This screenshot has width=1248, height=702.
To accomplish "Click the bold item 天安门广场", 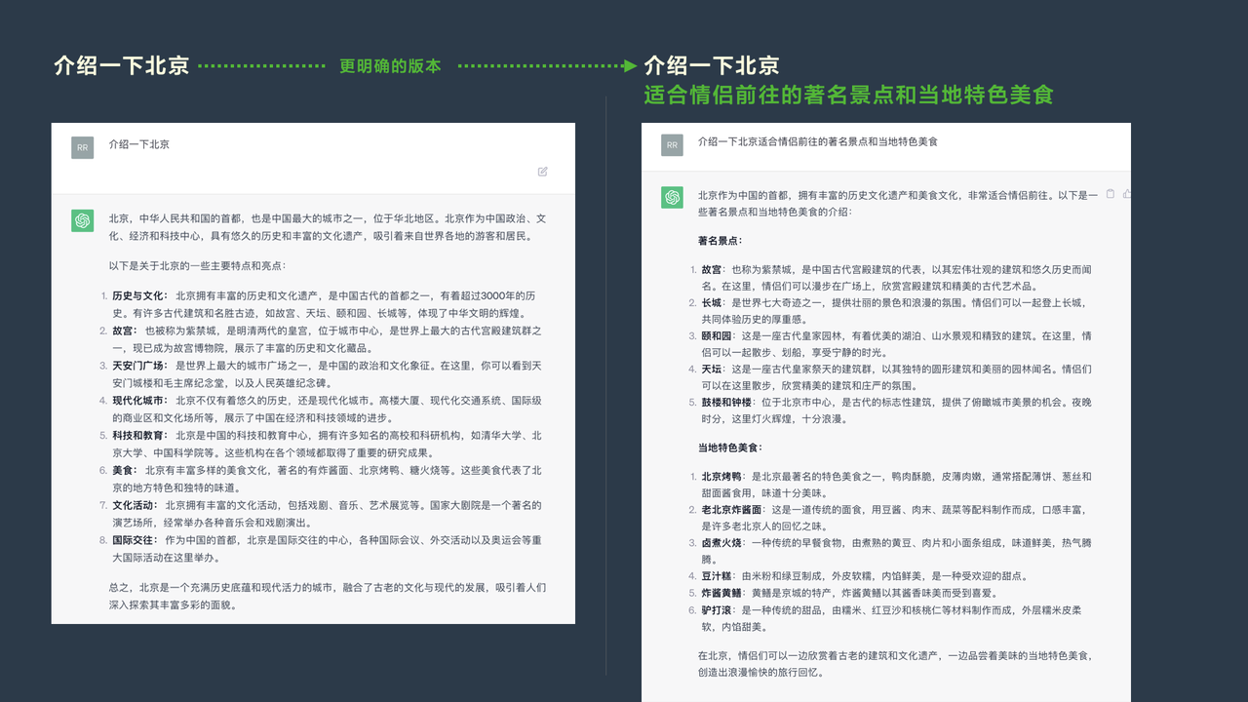I will coord(140,366).
